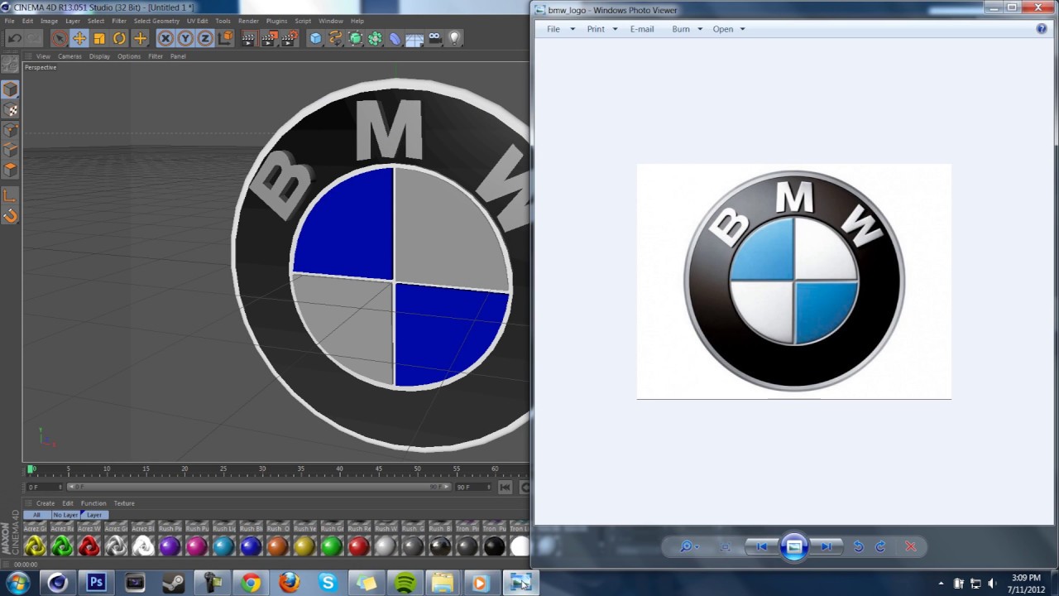Screen dimensions: 1059x596
Task: Open the Render menu in Cinema 4D
Action: coord(248,21)
